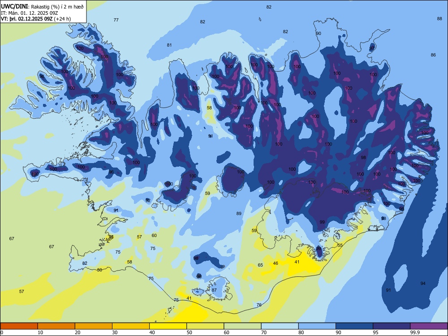Click the humidity value '60' on the map
This screenshot has width=448, height=336.
pyautogui.click(x=154, y=236)
